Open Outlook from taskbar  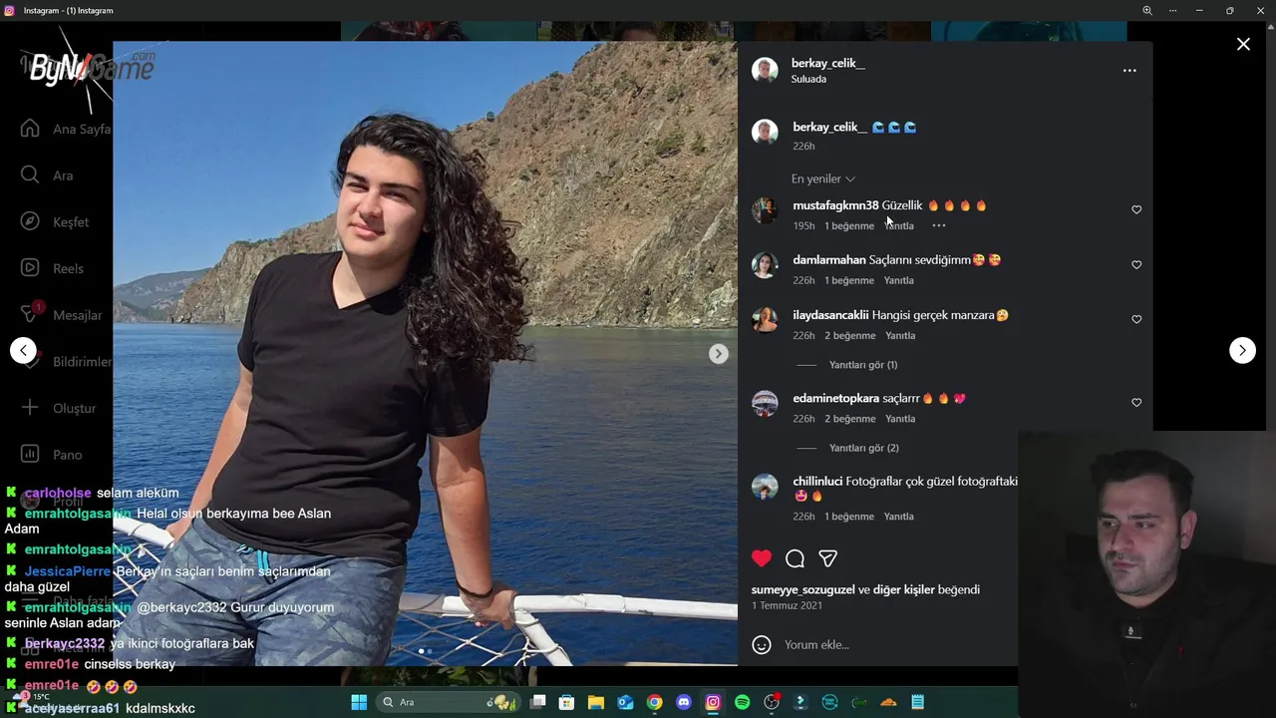[x=625, y=702]
